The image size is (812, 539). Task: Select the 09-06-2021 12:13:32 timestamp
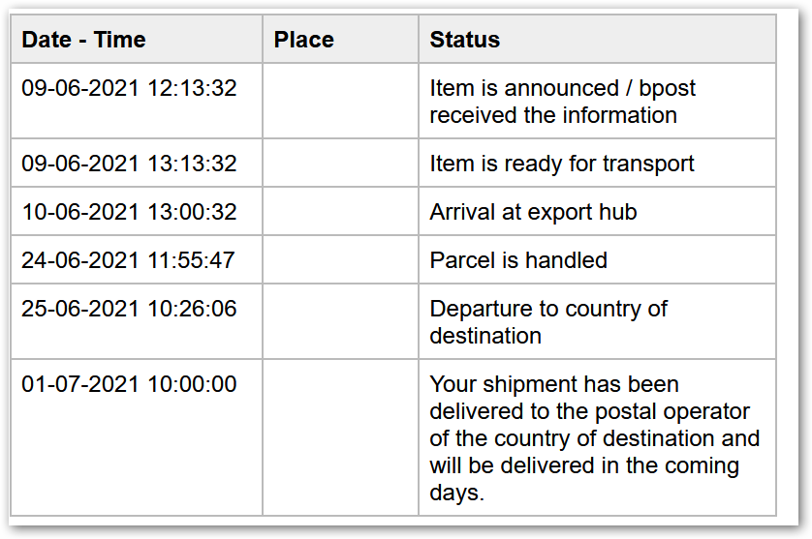(x=129, y=88)
